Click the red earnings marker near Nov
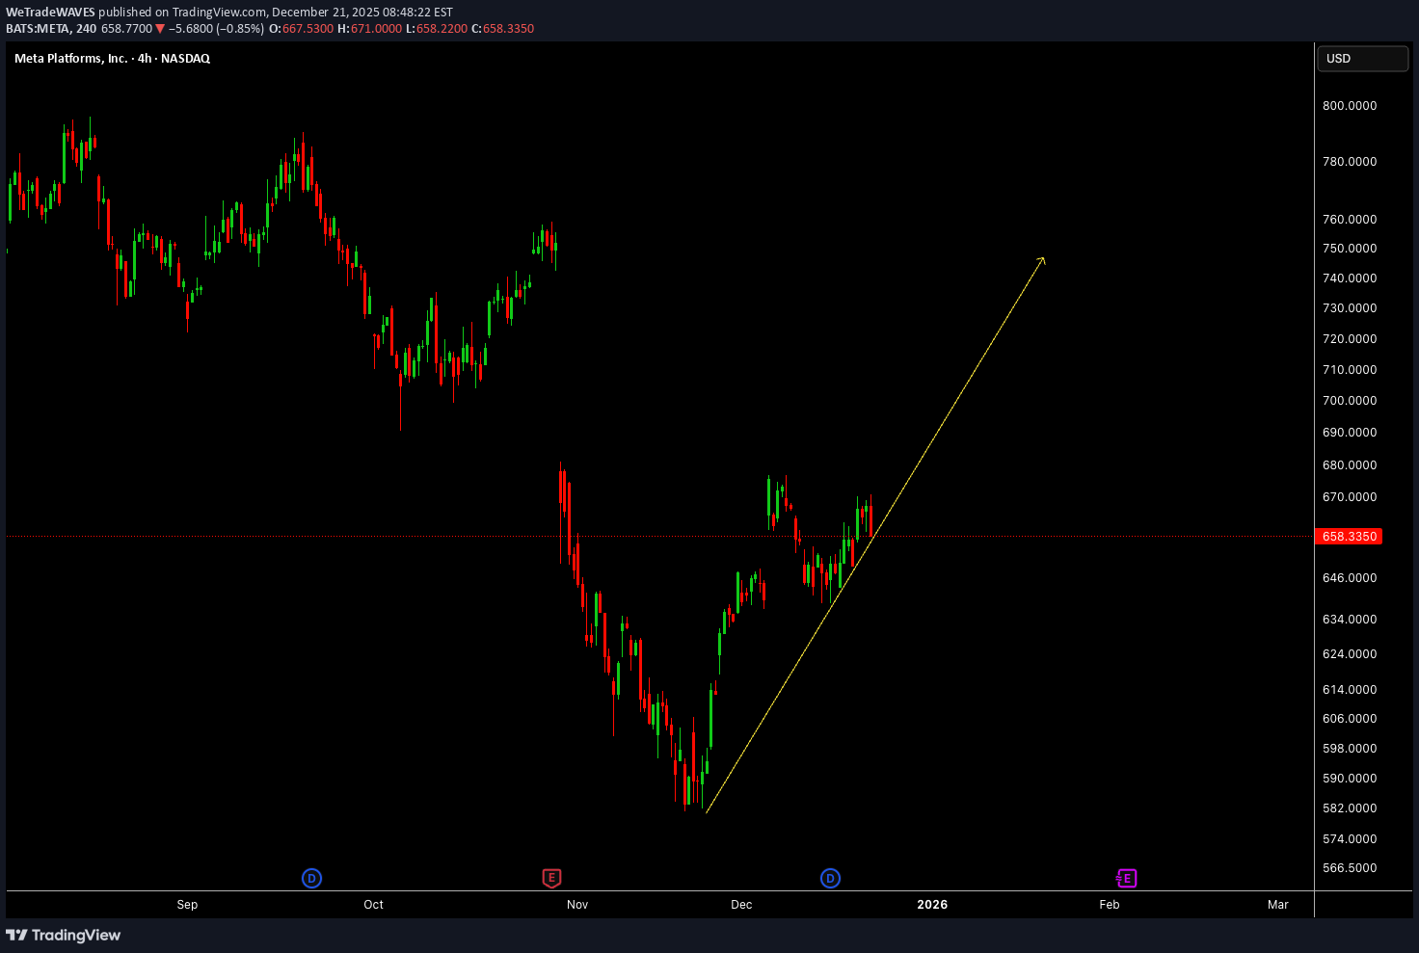This screenshot has width=1419, height=953. coord(551,878)
